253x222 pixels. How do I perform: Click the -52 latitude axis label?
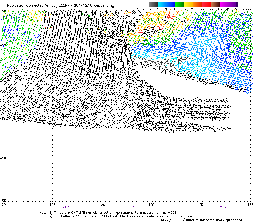3,45
